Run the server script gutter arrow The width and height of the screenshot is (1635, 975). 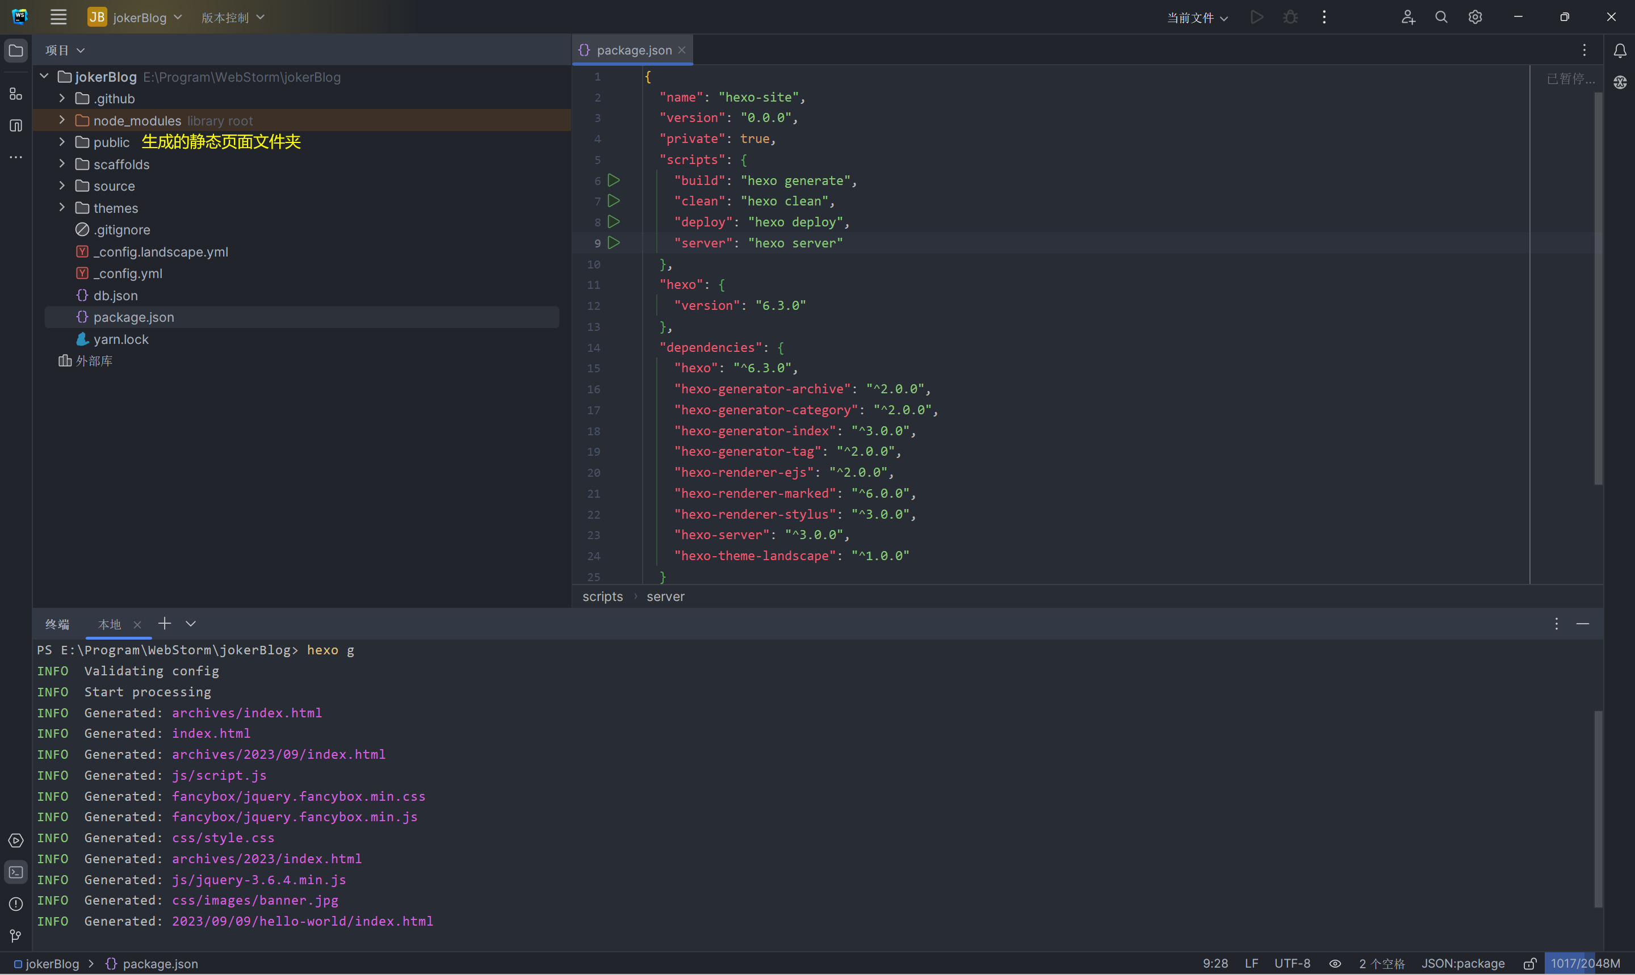point(614,242)
